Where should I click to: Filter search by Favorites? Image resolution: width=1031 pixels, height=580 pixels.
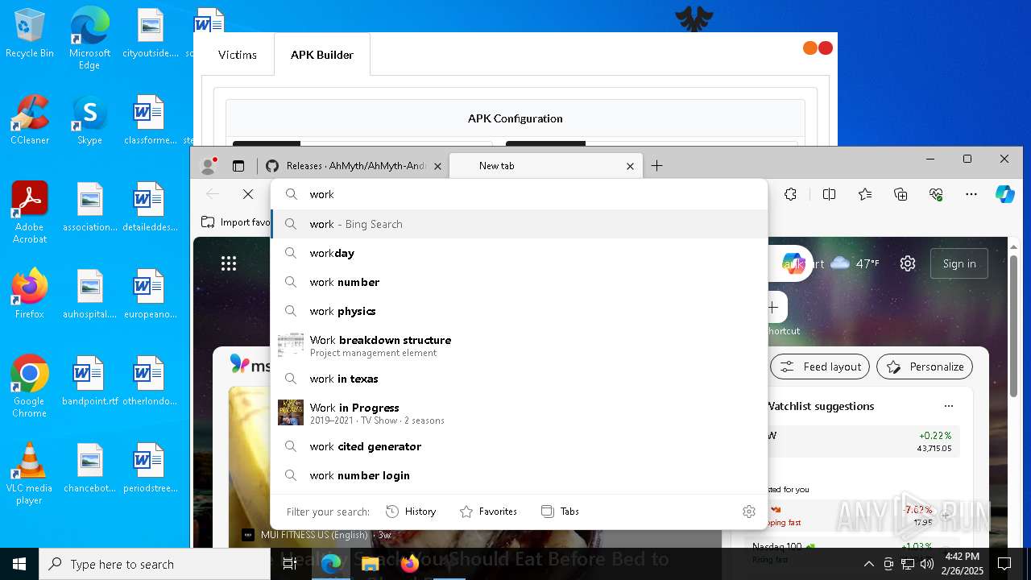(488, 512)
